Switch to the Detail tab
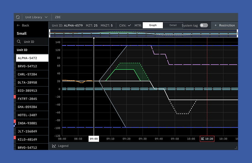 (x=173, y=25)
